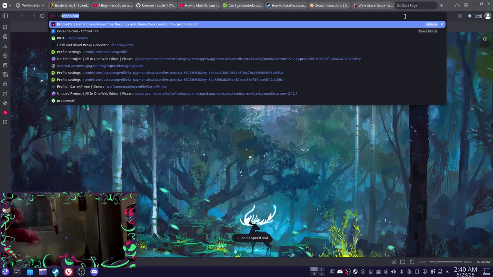Open Start Page settings gear
The height and width of the screenshot is (277, 493).
click(485, 39)
